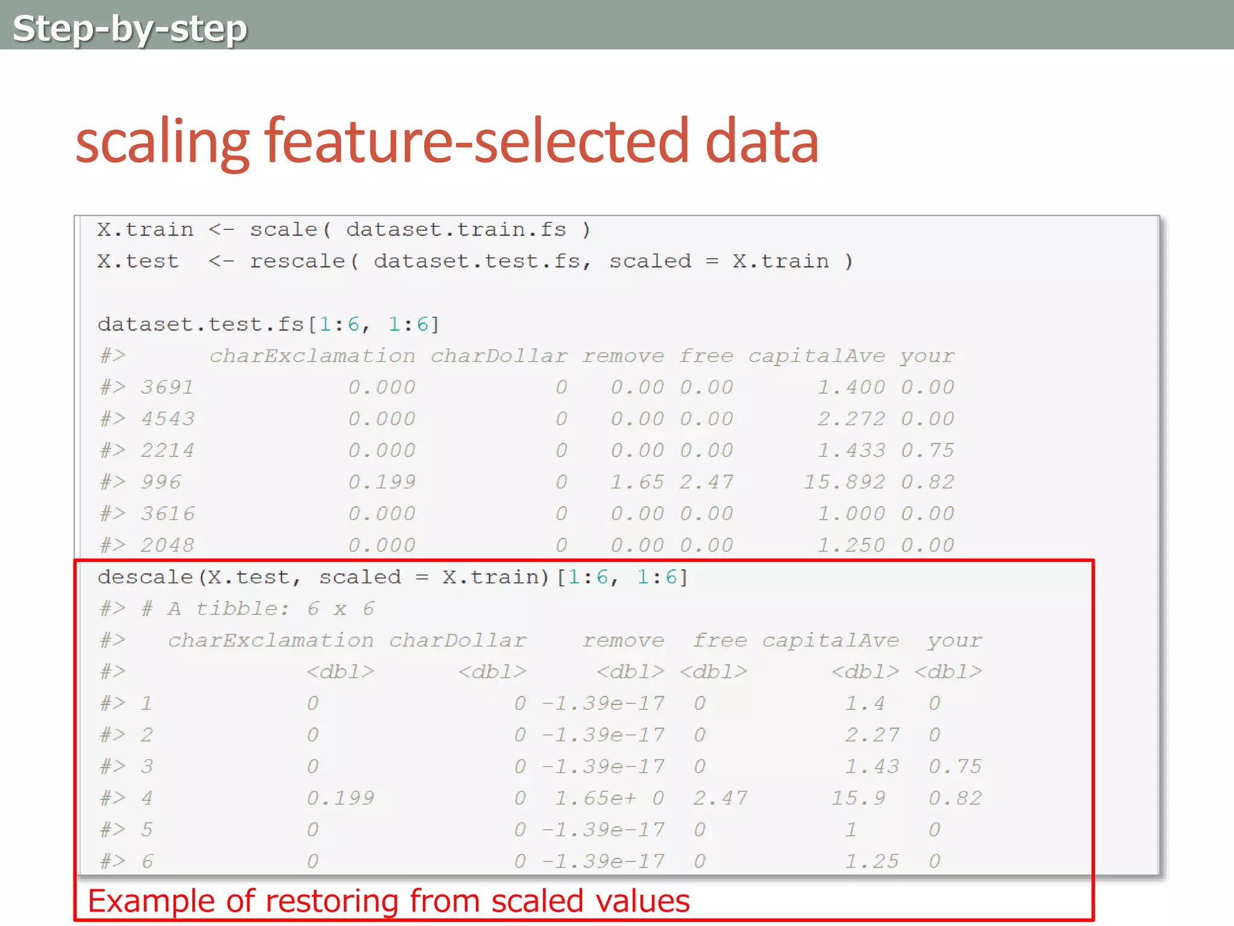This screenshot has height=926, width=1234.
Task: Click the 'X.test <- rescale' code line
Action: tap(475, 261)
